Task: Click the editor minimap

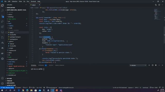Action: pos(157,14)
